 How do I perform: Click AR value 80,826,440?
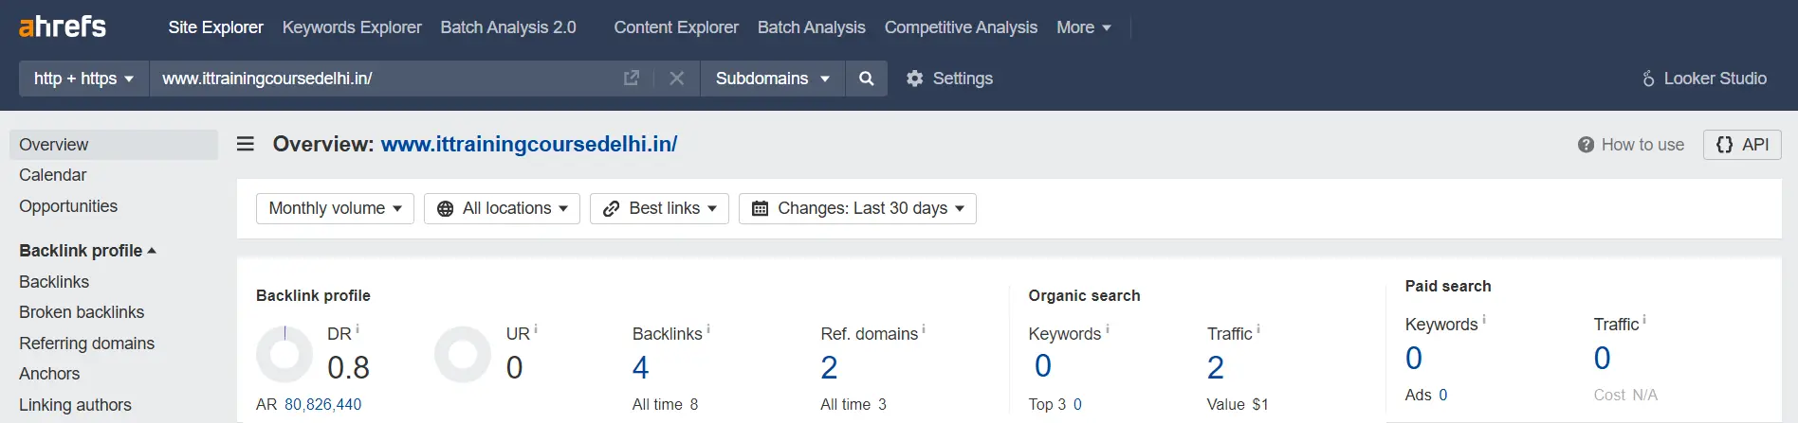pyautogui.click(x=322, y=404)
